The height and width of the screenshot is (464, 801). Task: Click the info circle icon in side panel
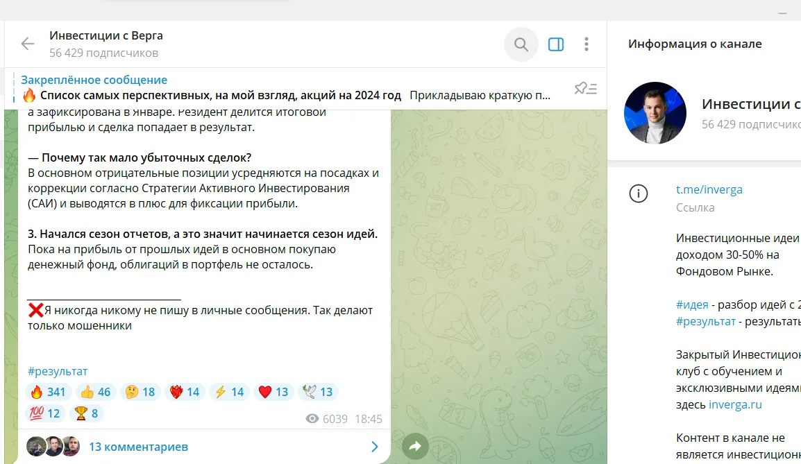pos(639,194)
